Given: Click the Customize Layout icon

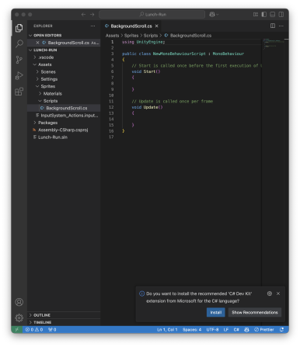Looking at the screenshot, I should click(256, 15).
